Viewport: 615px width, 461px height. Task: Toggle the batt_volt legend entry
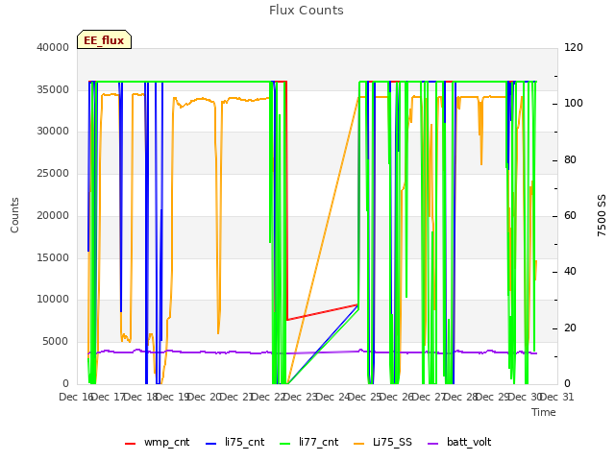459,442
